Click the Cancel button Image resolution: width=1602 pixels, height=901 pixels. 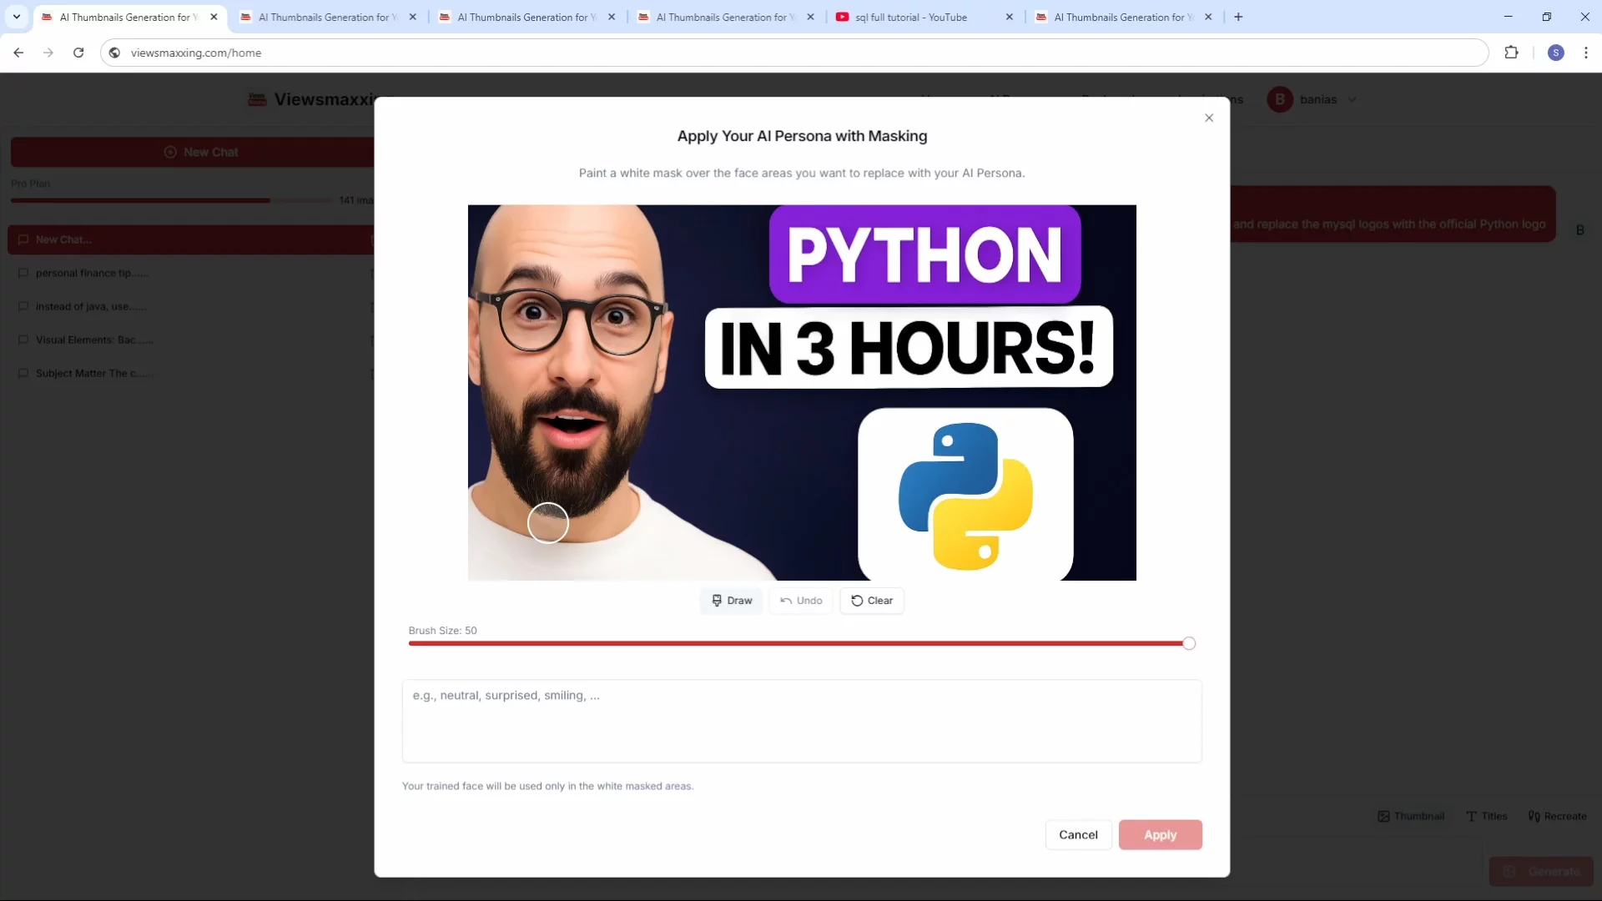(x=1078, y=834)
